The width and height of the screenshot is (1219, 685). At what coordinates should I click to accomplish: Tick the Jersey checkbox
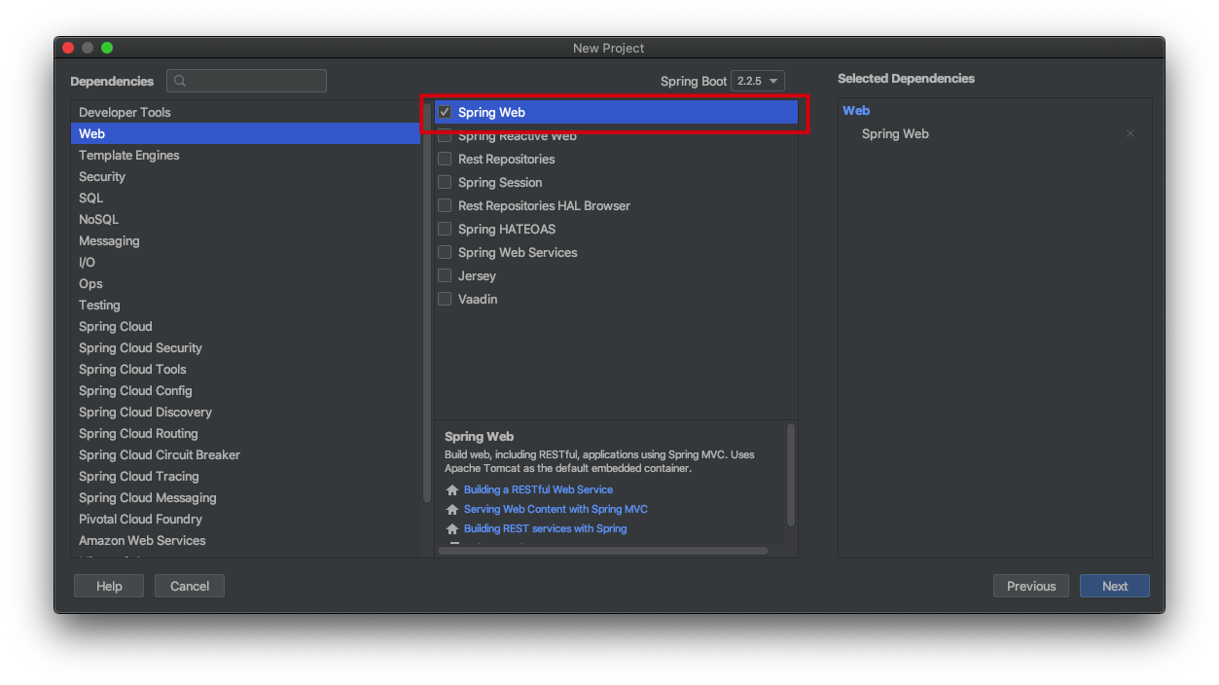(x=445, y=275)
